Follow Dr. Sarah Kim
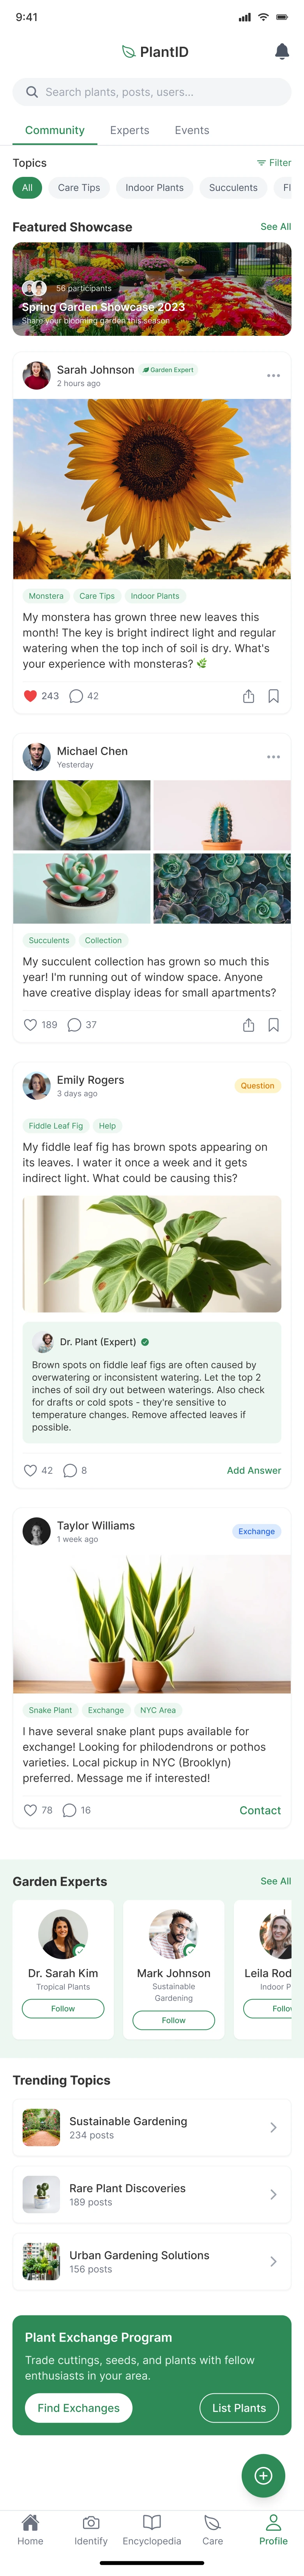Screen dimensions: 304x2576 pos(63,2008)
